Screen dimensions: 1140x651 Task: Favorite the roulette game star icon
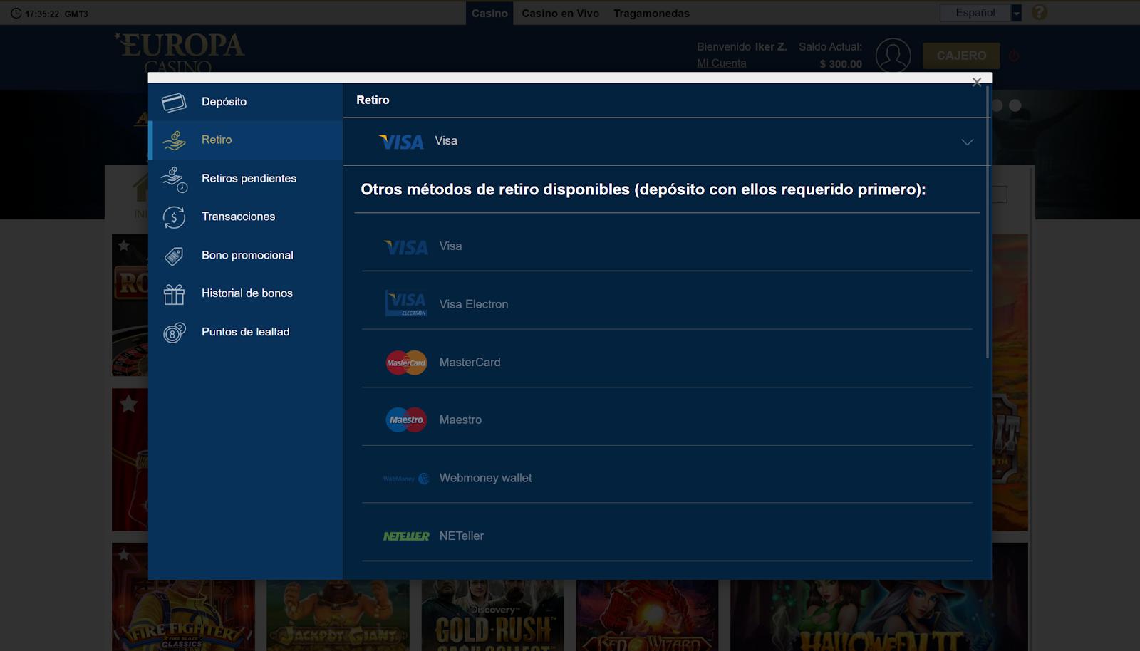[x=123, y=246]
